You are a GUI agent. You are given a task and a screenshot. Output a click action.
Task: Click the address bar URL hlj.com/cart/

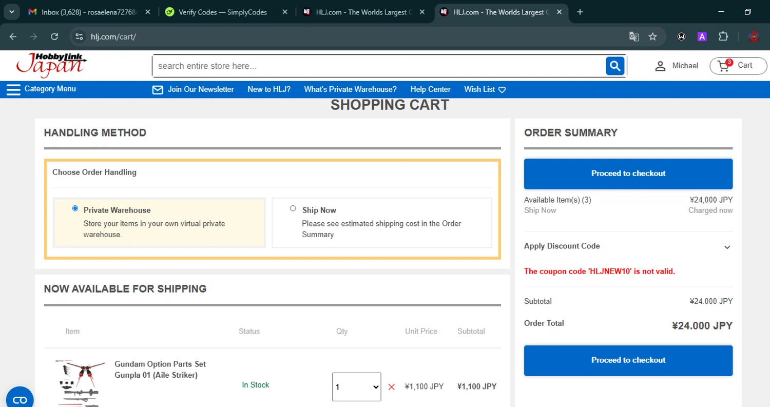[113, 36]
